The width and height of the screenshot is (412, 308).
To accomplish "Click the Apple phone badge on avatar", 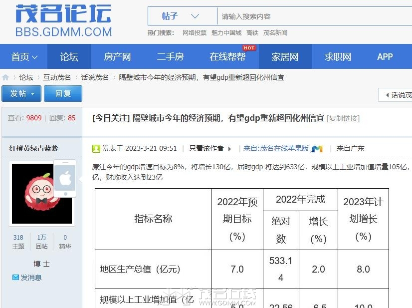I will (65, 178).
